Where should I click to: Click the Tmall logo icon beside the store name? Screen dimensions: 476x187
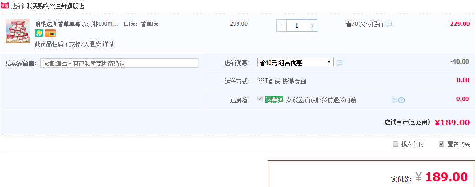[5, 6]
